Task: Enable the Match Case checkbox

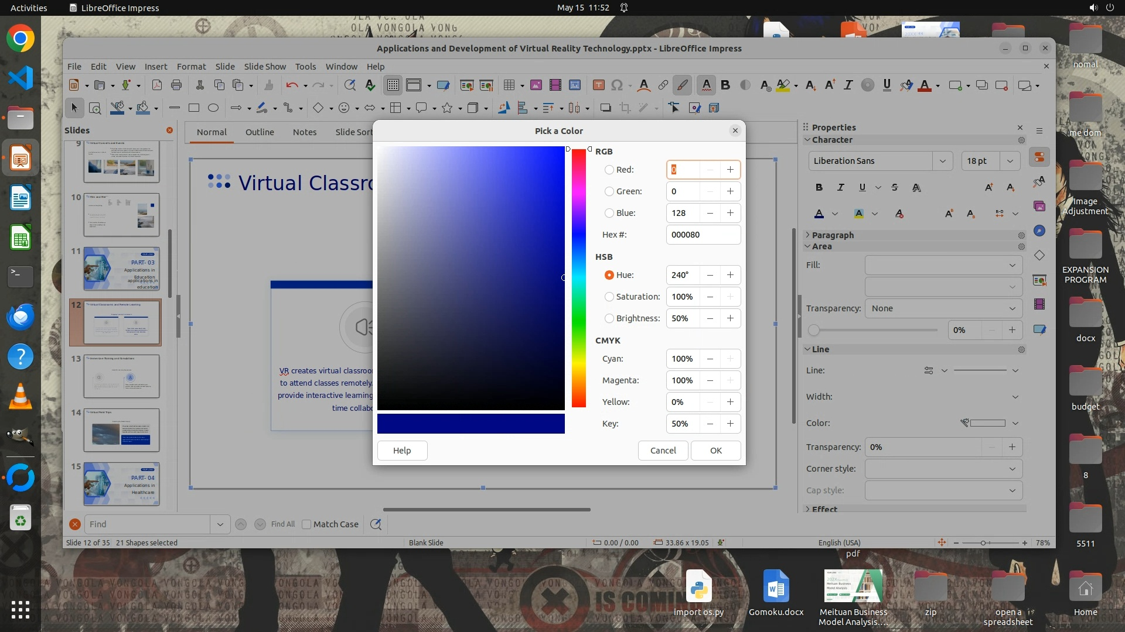Action: coord(306,524)
